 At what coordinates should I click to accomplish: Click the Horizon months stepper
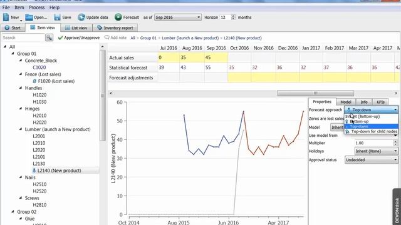click(233, 17)
